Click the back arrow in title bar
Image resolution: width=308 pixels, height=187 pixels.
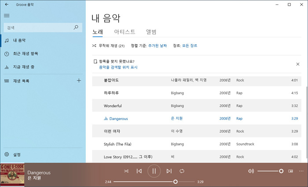(x=7, y=4)
